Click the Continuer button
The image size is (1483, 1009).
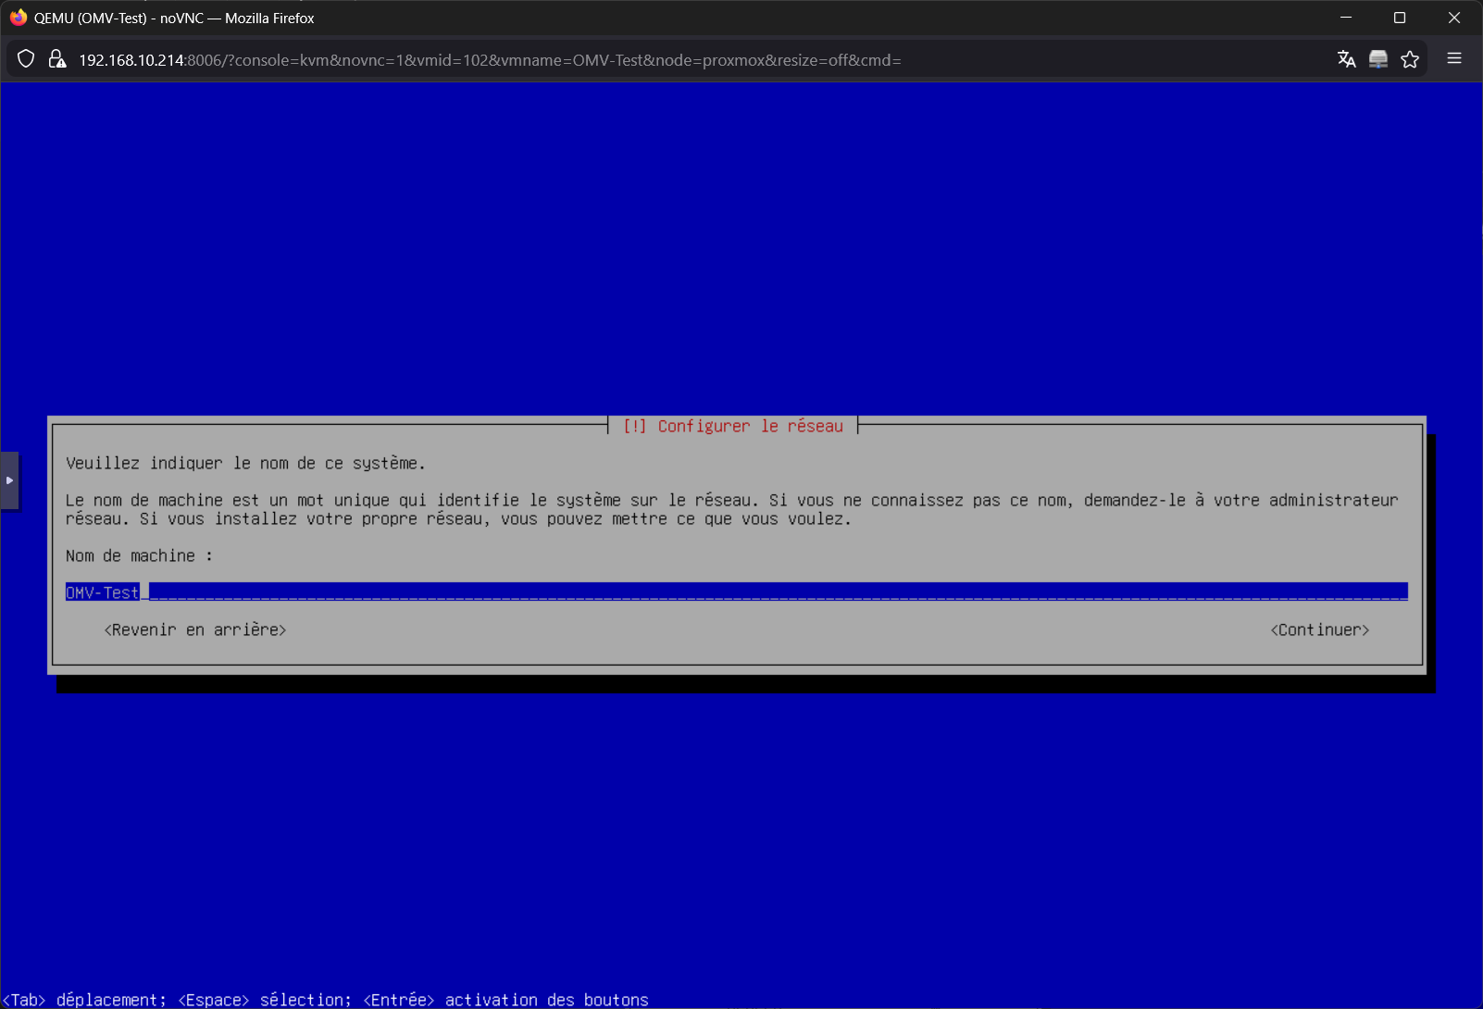coord(1319,630)
